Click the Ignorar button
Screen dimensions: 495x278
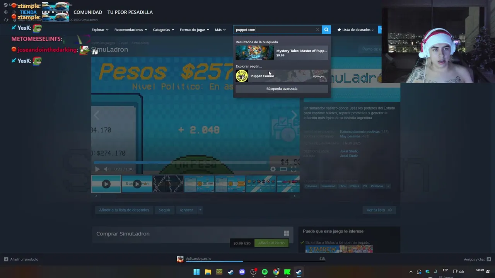pos(186,210)
